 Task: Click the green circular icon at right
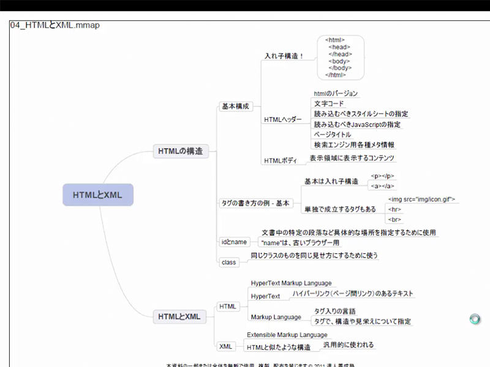tap(475, 319)
